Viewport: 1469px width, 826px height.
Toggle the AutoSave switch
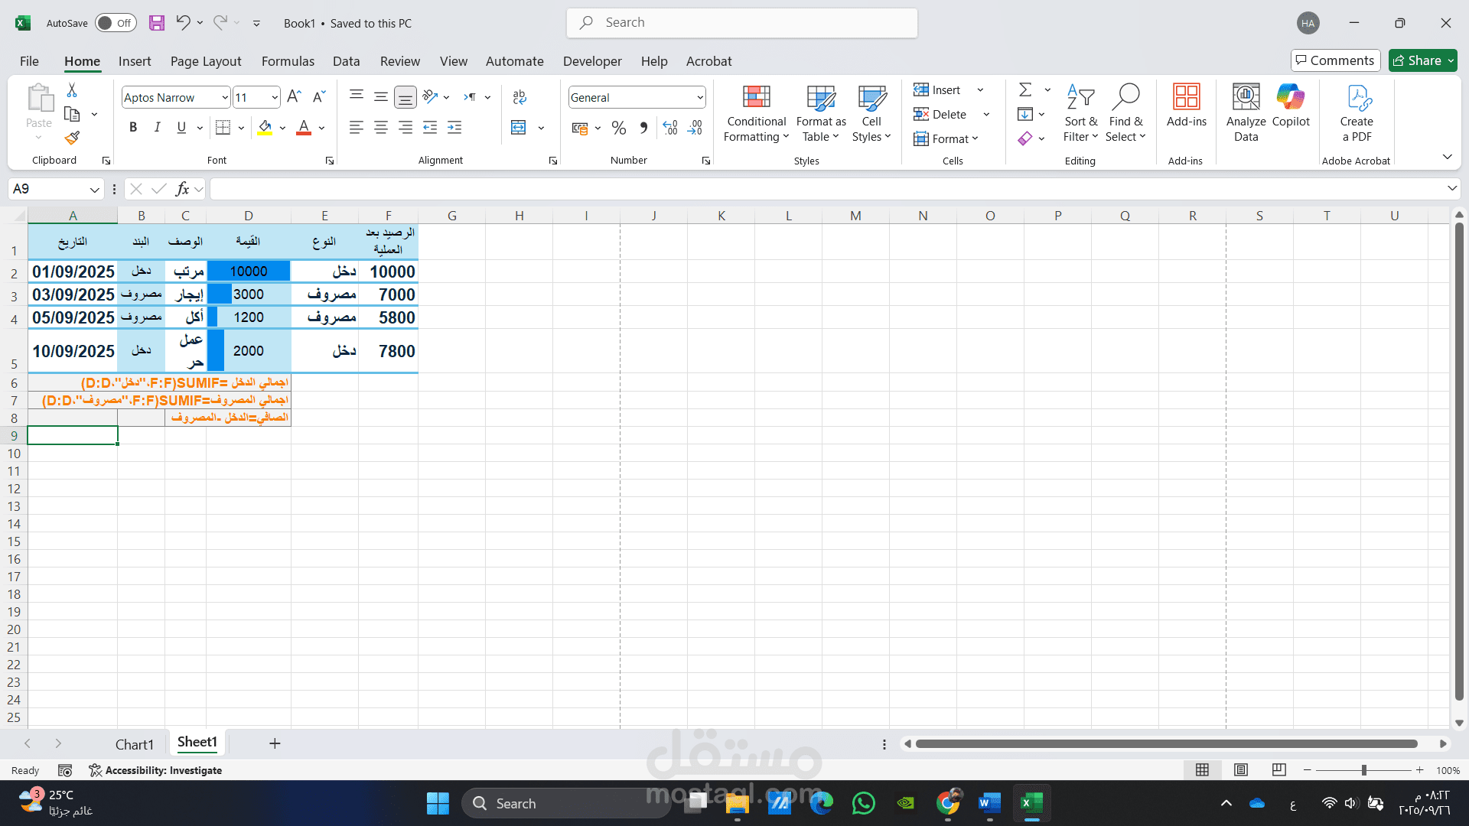click(116, 23)
